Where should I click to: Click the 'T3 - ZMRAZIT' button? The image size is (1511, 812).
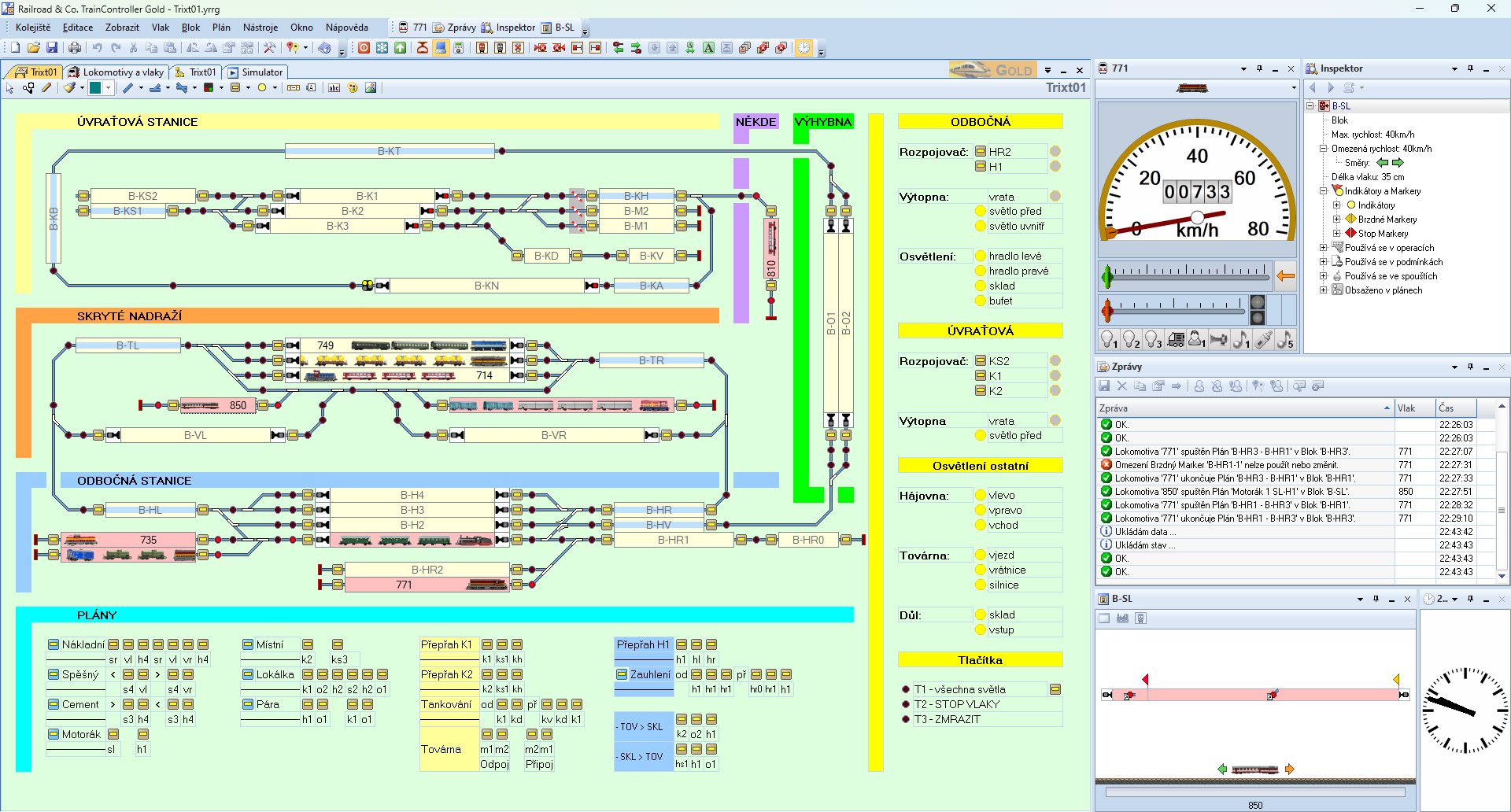coord(906,719)
